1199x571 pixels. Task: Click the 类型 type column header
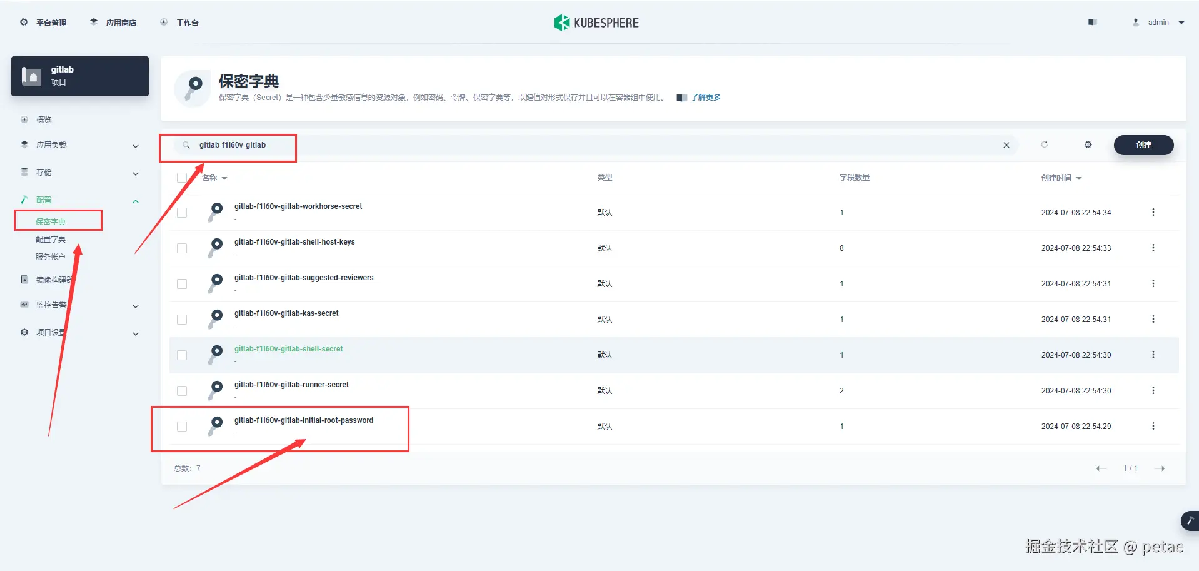tap(605, 178)
